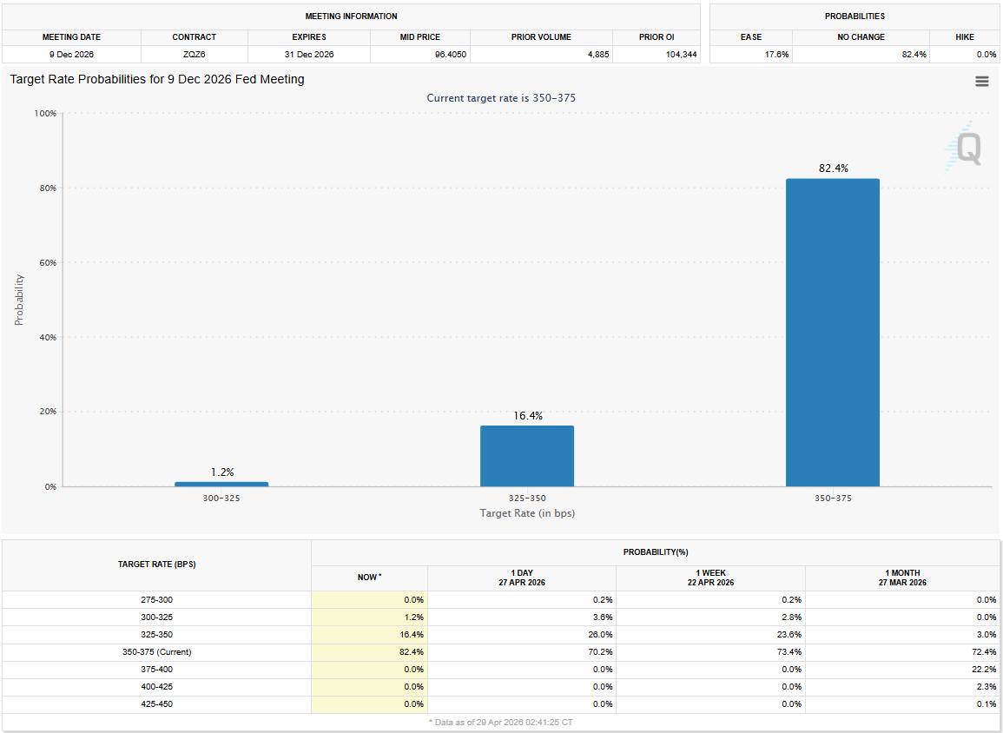1003x733 pixels.
Task: Select the 1 DAY 27 APR 2026 header
Action: click(521, 578)
